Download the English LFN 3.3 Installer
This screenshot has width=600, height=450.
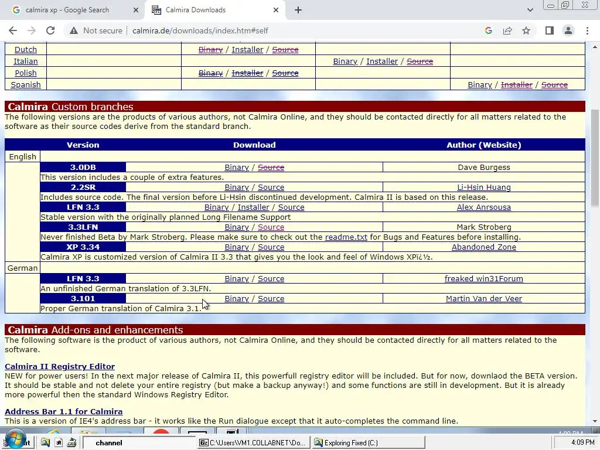click(253, 207)
